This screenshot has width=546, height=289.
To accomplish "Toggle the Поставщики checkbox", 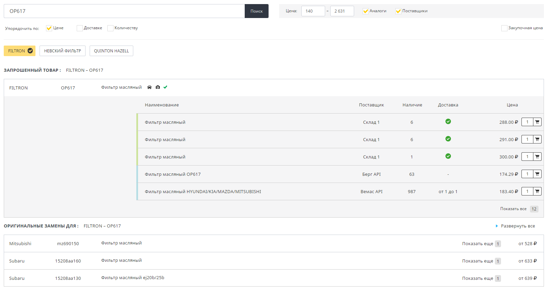I will click(x=398, y=11).
